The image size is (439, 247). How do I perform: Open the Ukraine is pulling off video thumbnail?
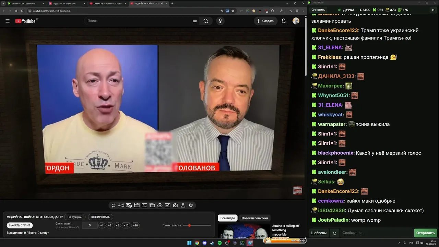pyautogui.click(x=244, y=231)
